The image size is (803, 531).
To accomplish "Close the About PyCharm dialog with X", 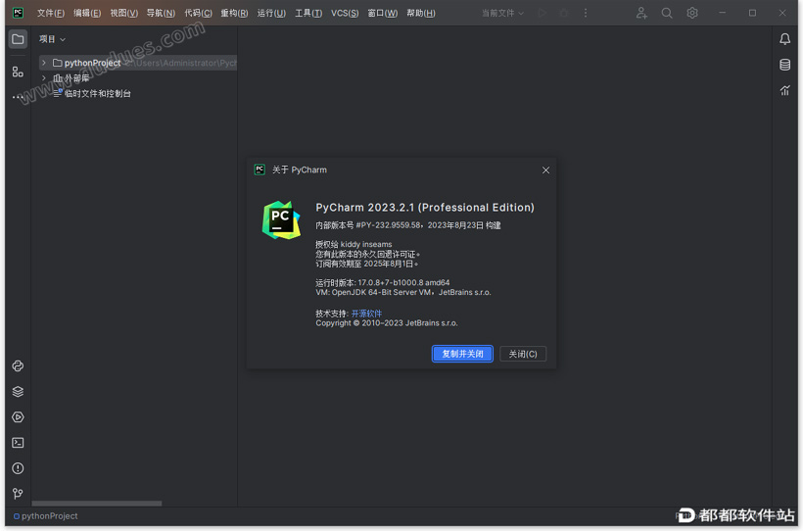I will (x=545, y=170).
